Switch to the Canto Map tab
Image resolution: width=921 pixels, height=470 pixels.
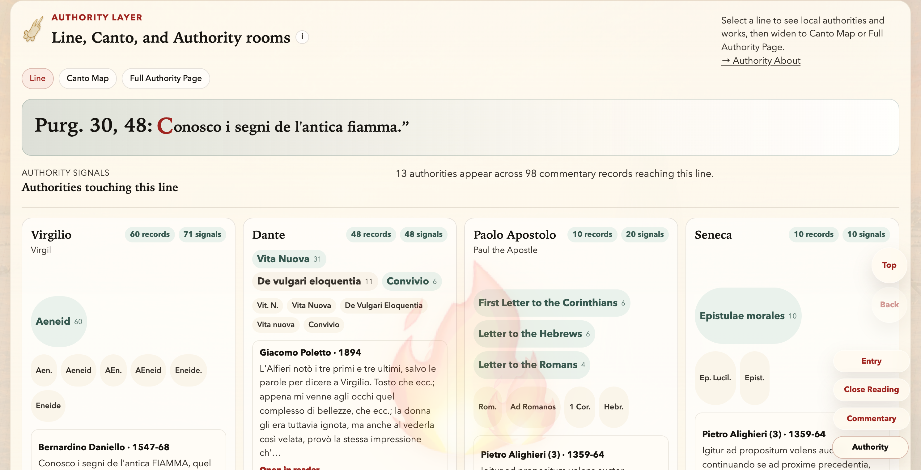[87, 78]
